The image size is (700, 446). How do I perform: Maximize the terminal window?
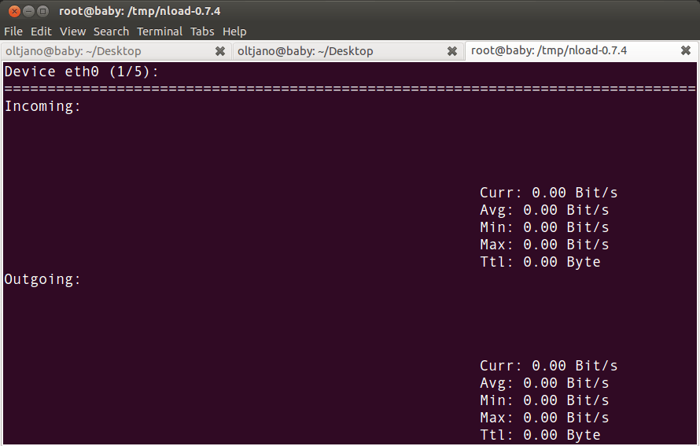(43, 11)
